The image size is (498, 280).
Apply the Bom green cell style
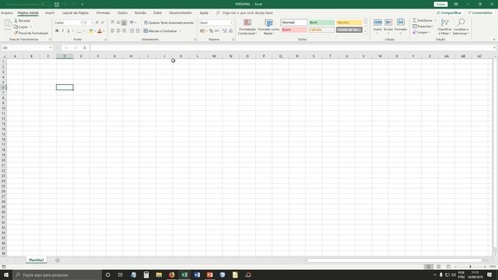(321, 23)
